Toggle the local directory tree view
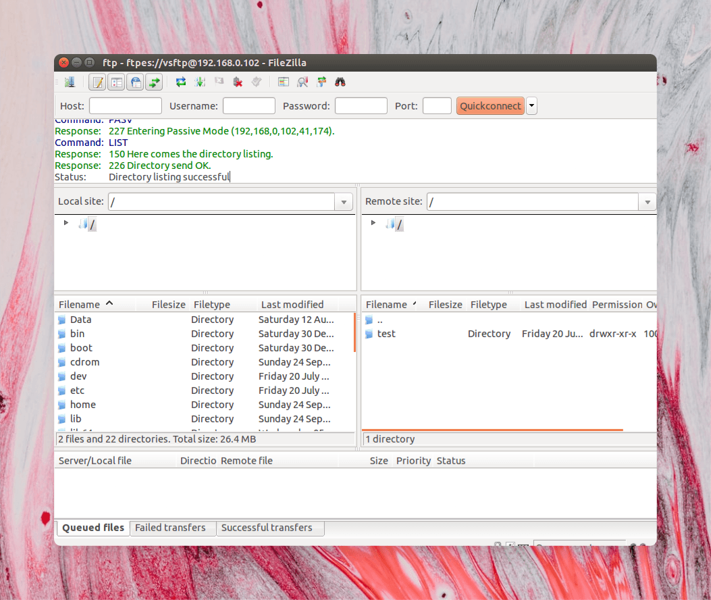 (116, 81)
